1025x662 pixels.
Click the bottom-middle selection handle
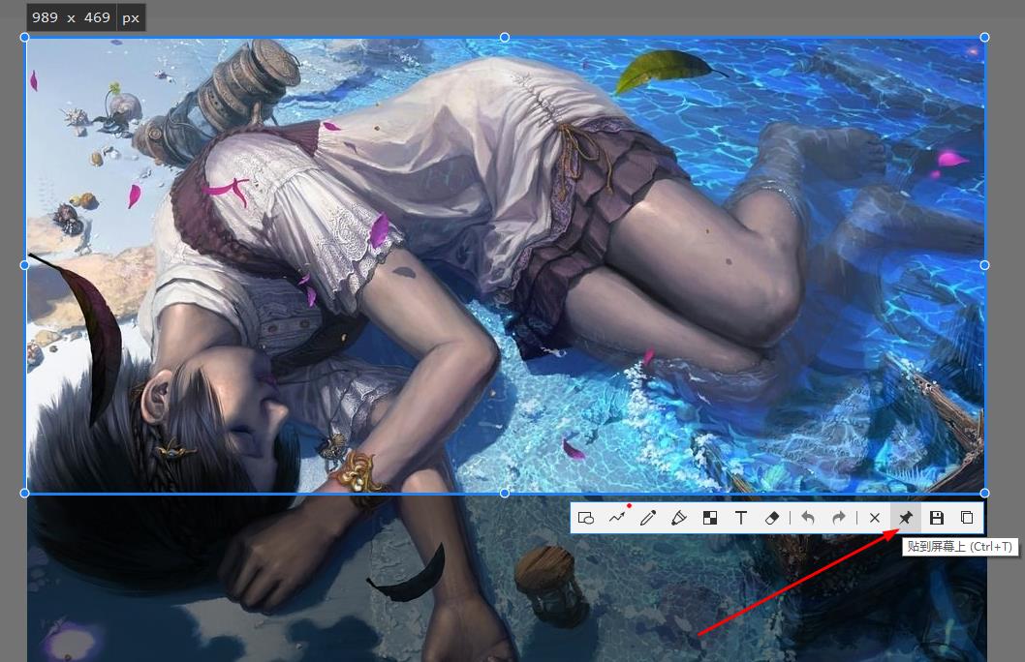(x=505, y=493)
